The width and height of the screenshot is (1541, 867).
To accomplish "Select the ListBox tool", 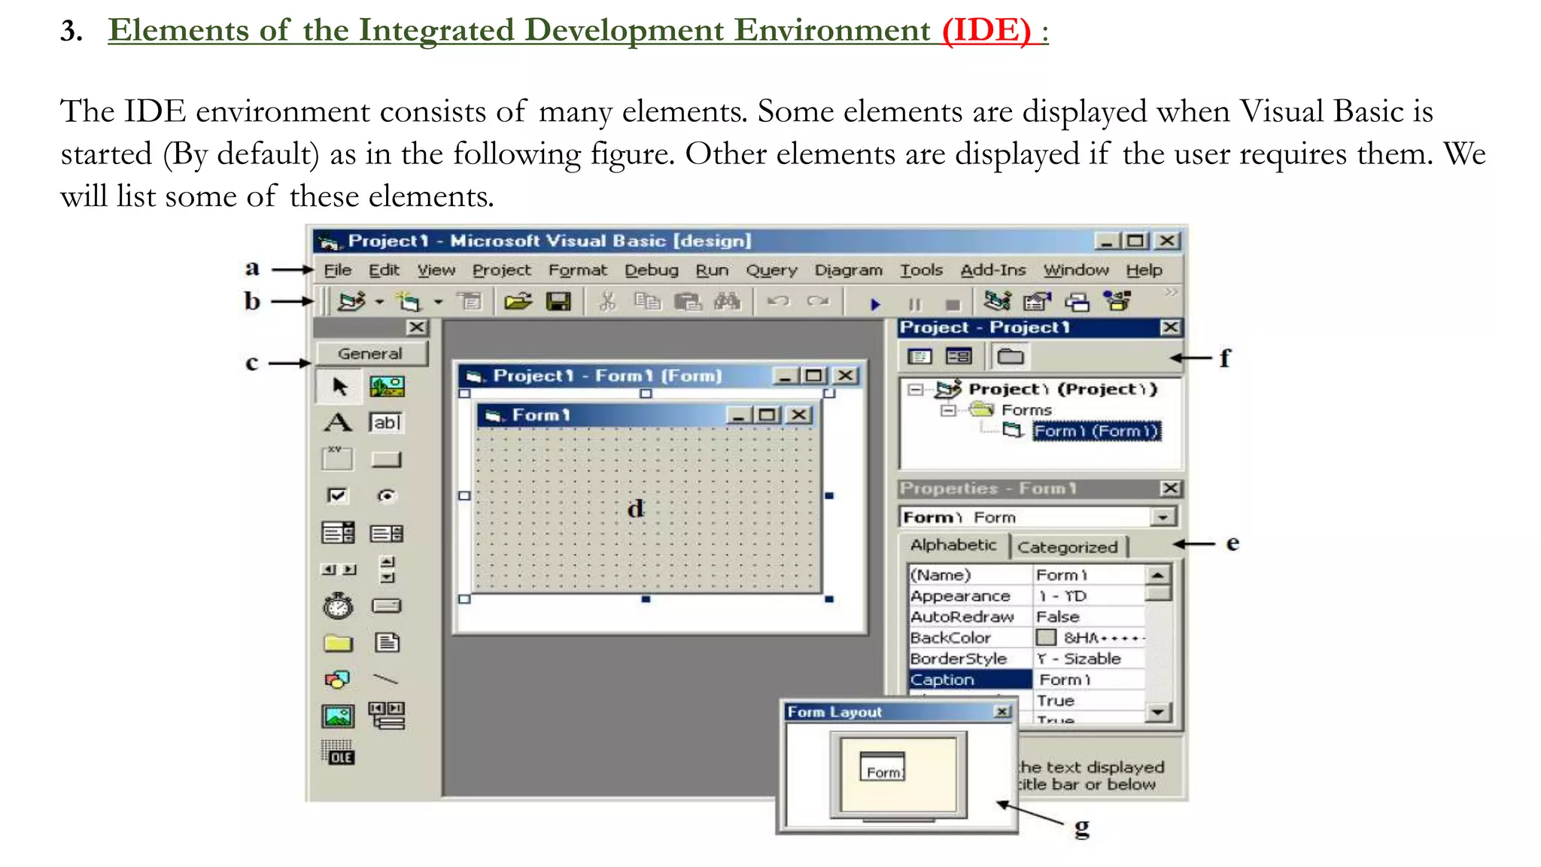I will tap(387, 534).
